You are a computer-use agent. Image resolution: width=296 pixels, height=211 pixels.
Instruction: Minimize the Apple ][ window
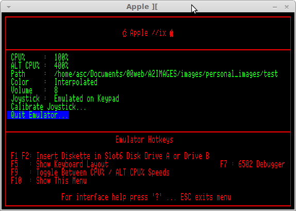point(275,7)
